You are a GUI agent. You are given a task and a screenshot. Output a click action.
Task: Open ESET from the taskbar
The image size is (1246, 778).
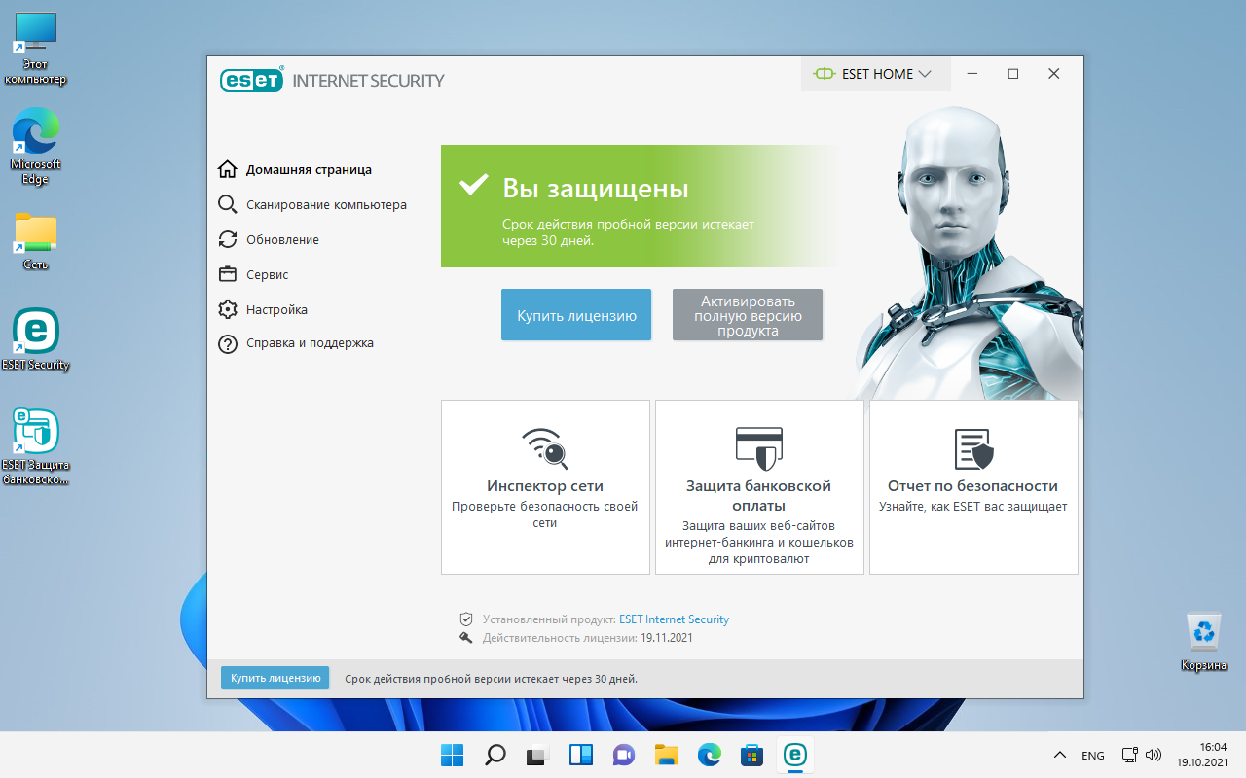[x=796, y=755]
